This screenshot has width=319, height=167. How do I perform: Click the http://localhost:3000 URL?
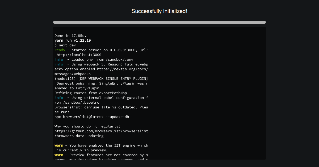point(79,55)
